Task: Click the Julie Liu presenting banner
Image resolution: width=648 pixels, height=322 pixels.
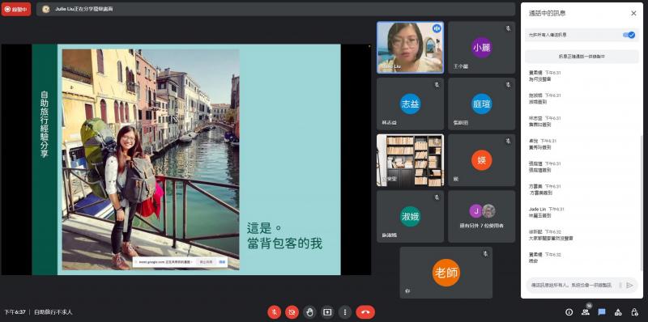Action: click(x=275, y=9)
